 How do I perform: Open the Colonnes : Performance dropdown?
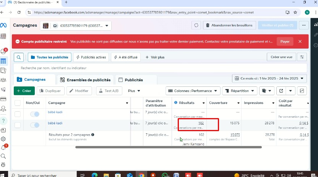(193, 91)
